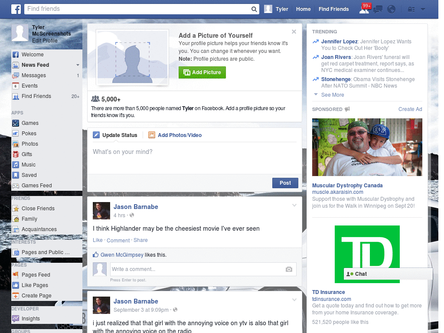Screen dimensions: 444x333
Task: Open Joan Rivers trending topic
Action: 336,57
